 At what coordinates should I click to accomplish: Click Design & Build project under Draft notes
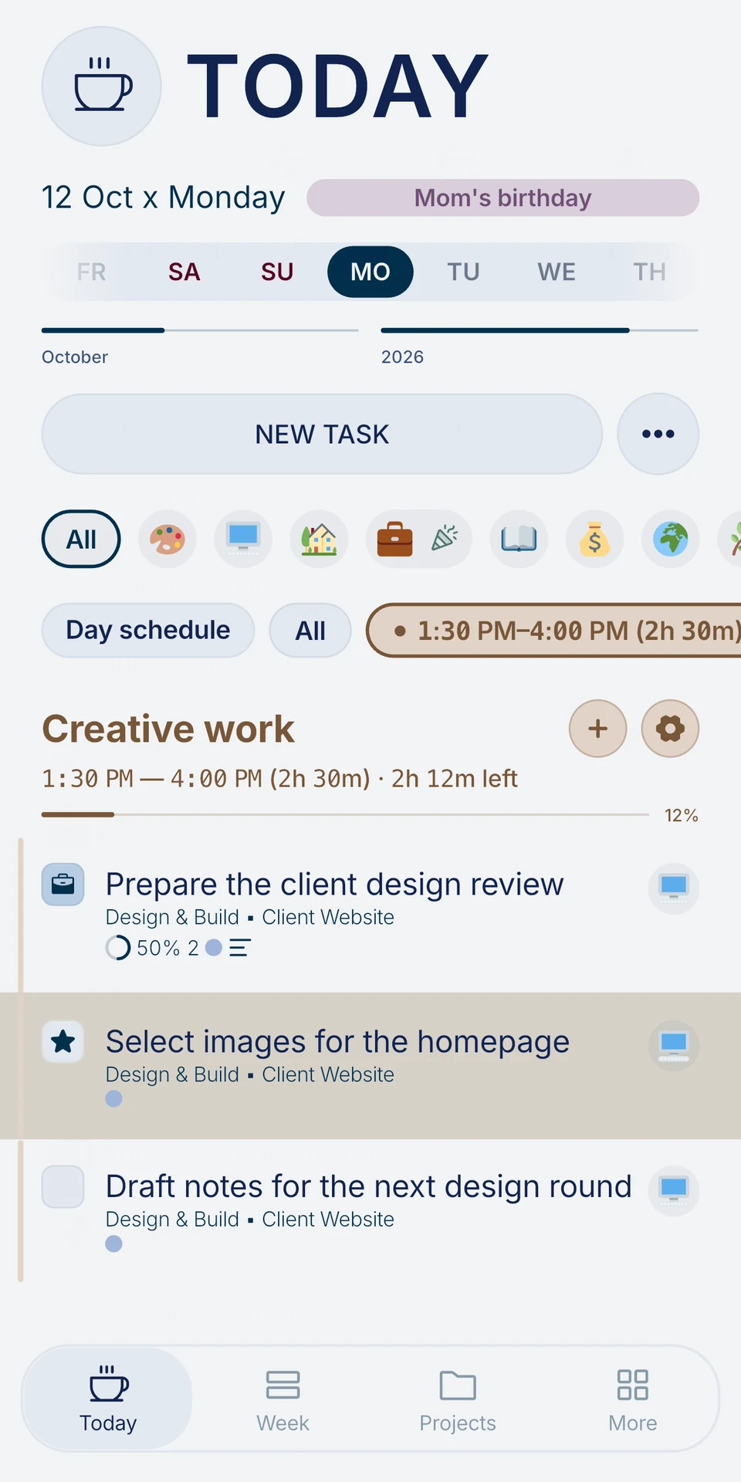172,1220
